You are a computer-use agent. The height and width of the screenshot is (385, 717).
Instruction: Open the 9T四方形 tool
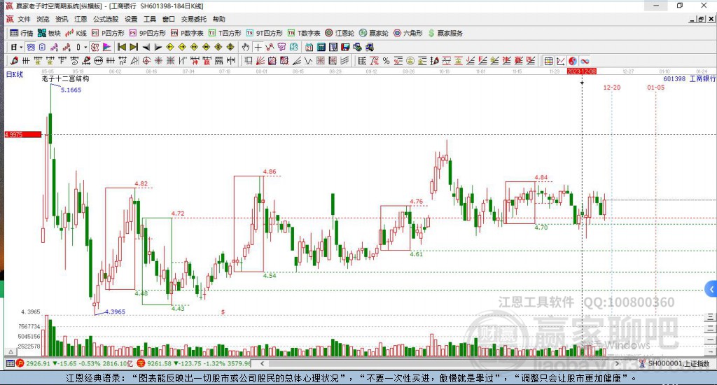click(264, 33)
